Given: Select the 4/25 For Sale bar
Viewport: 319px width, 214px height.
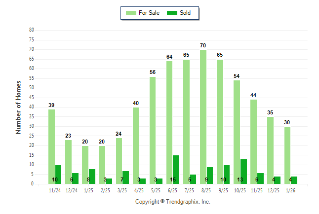Looking at the screenshot, I should pos(136,145).
